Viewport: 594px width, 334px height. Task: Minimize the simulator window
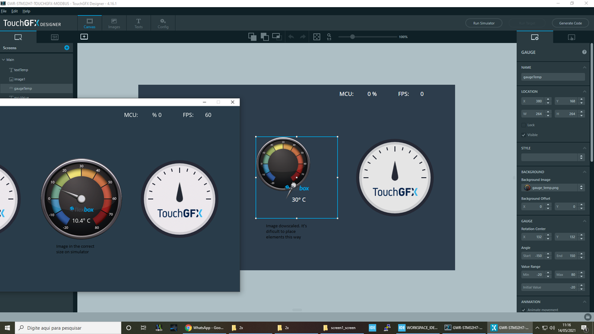[205, 102]
